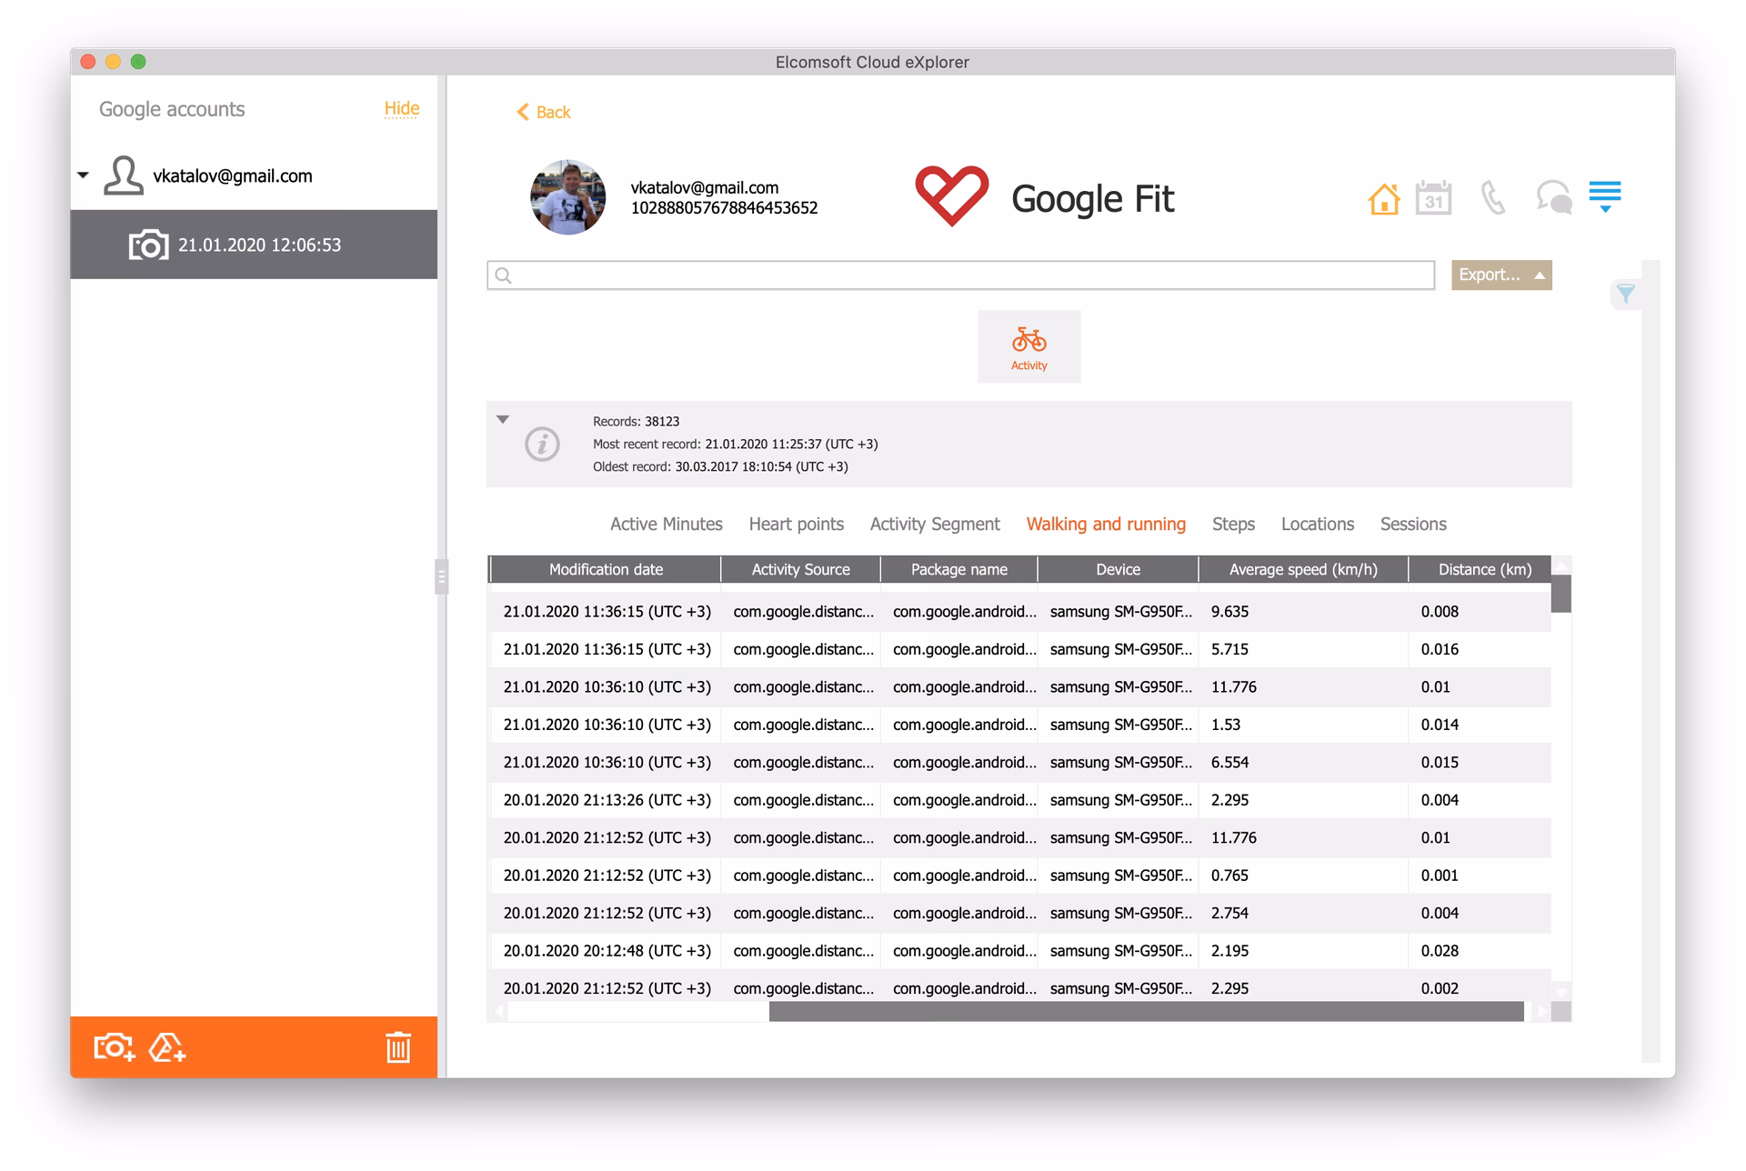Add Google Drive data via the drive icon
1746x1171 pixels.
coord(166,1047)
